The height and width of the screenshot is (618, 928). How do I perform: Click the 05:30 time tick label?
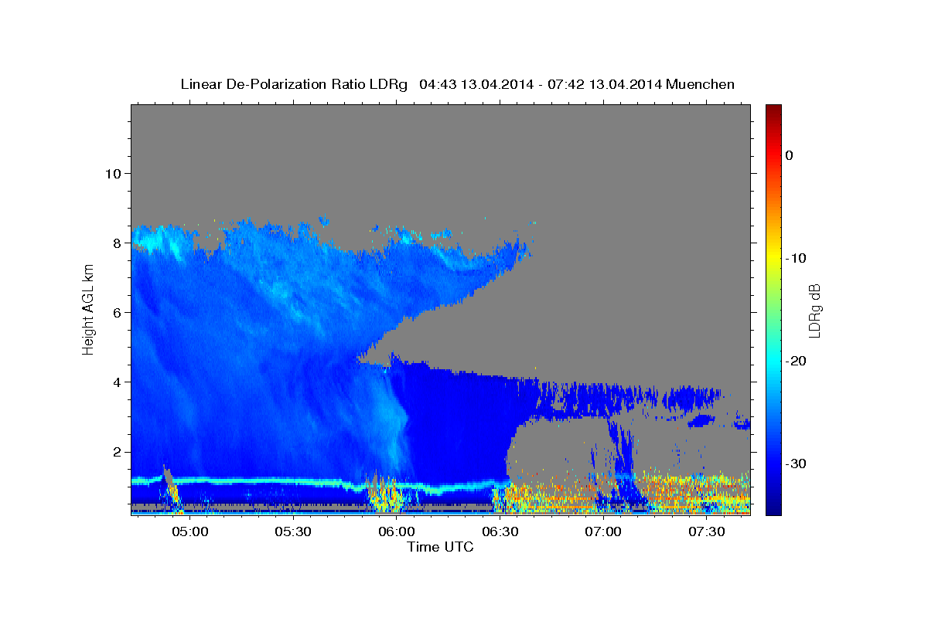293,531
